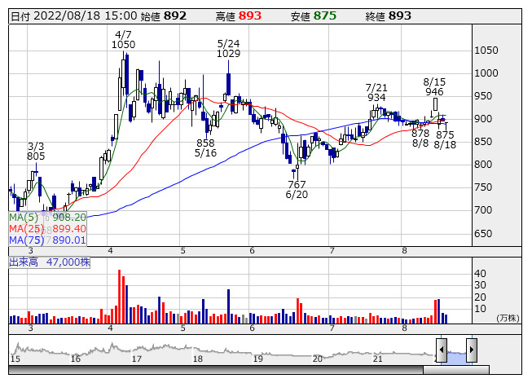Image resolution: width=532 pixels, height=383 pixels.
Task: Click the (万株) volume unit label
Action: coord(508,318)
